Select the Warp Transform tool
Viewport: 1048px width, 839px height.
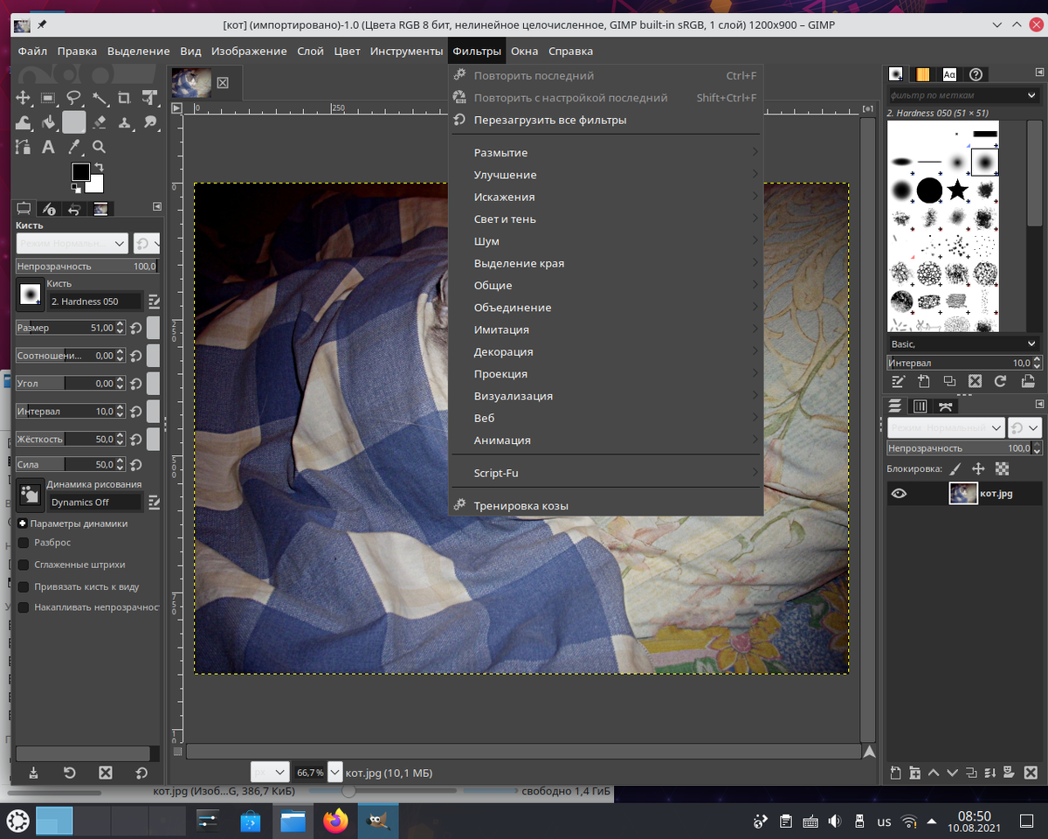[x=24, y=122]
